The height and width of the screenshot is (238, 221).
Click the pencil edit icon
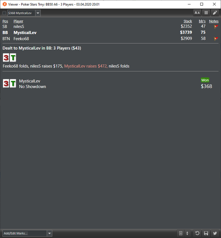click(215, 13)
